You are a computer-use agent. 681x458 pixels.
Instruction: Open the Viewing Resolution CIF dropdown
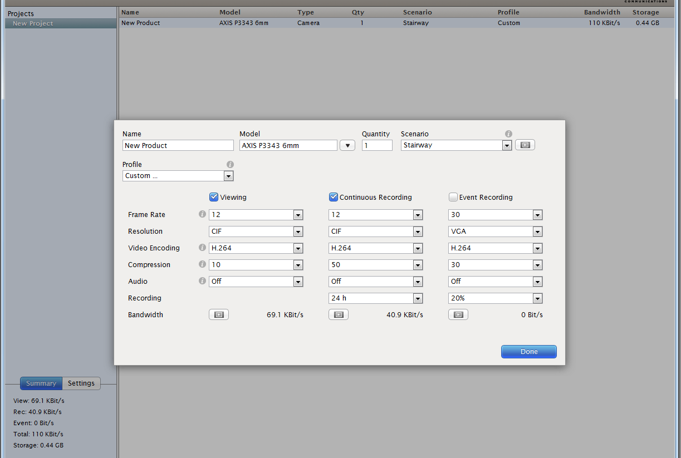256,232
